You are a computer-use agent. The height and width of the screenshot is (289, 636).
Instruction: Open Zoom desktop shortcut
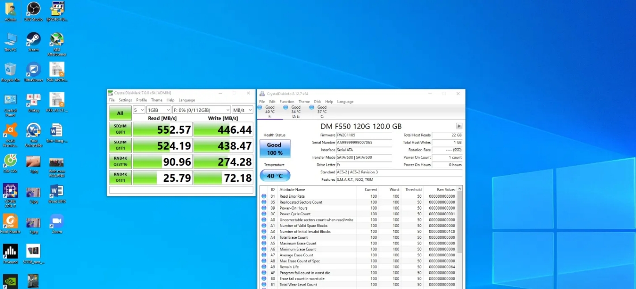click(57, 224)
